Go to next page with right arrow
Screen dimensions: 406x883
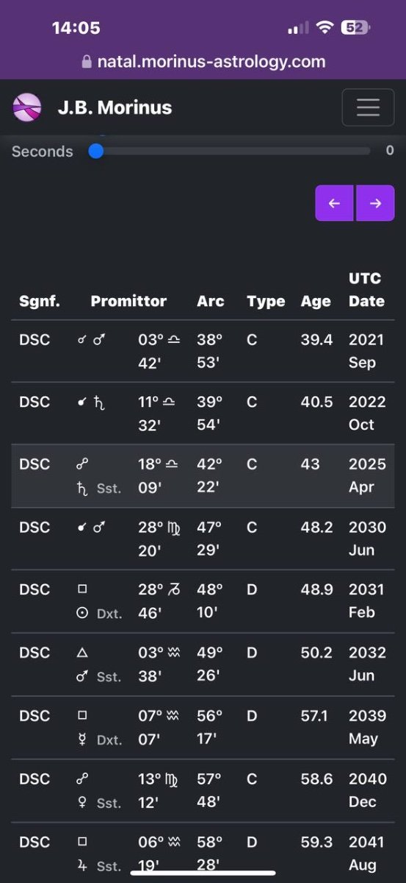click(x=375, y=203)
